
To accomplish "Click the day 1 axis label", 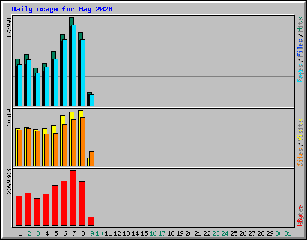I will (x=20, y=233).
